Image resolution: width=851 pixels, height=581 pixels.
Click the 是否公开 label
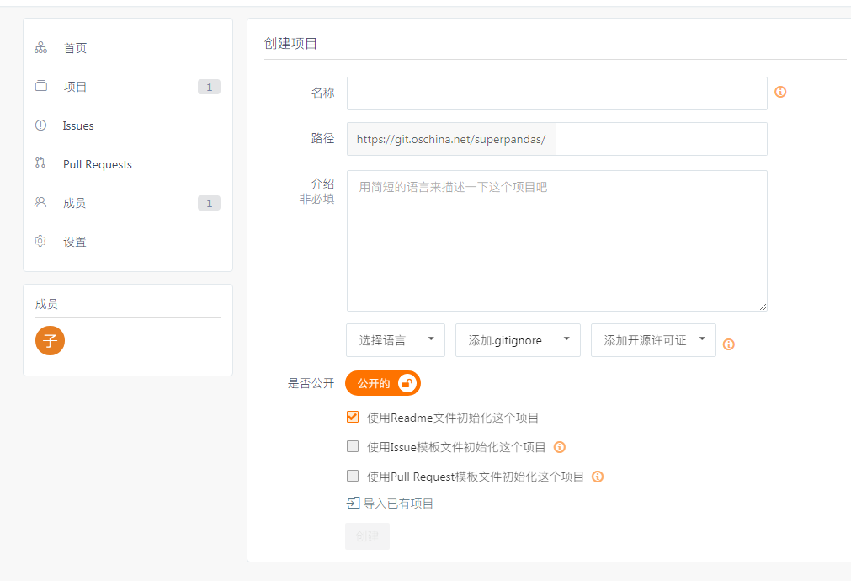coord(311,383)
